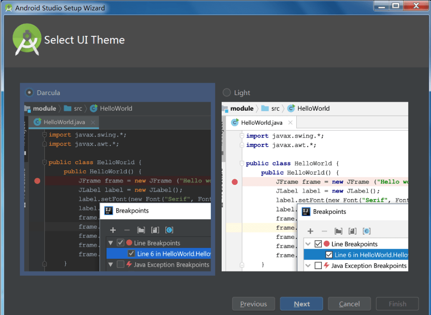Click the lightning bolt exception icon in Light preview
This screenshot has height=315, width=431.
pyautogui.click(x=327, y=265)
